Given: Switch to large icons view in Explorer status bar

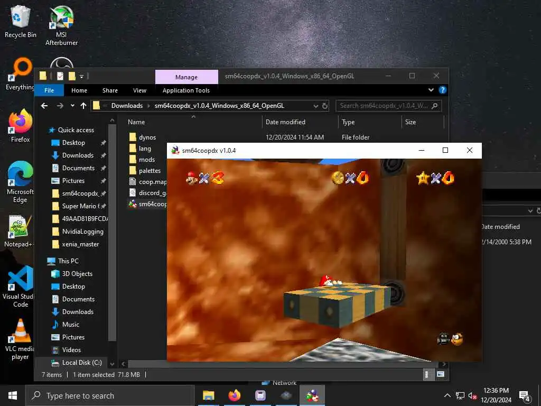Looking at the screenshot, I should (x=441, y=374).
